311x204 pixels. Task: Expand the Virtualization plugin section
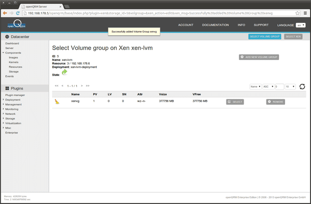click(x=13, y=123)
